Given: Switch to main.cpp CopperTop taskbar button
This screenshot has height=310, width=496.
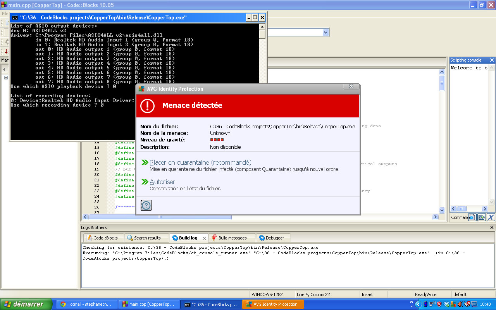Looking at the screenshot, I should [149, 304].
